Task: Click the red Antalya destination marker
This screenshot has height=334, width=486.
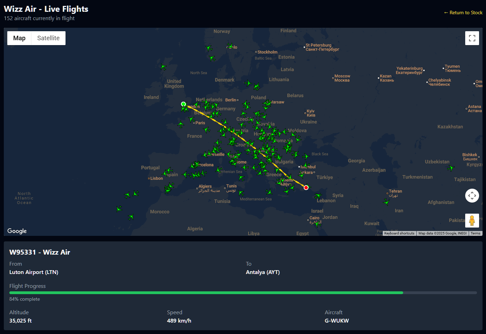Action: click(x=306, y=187)
